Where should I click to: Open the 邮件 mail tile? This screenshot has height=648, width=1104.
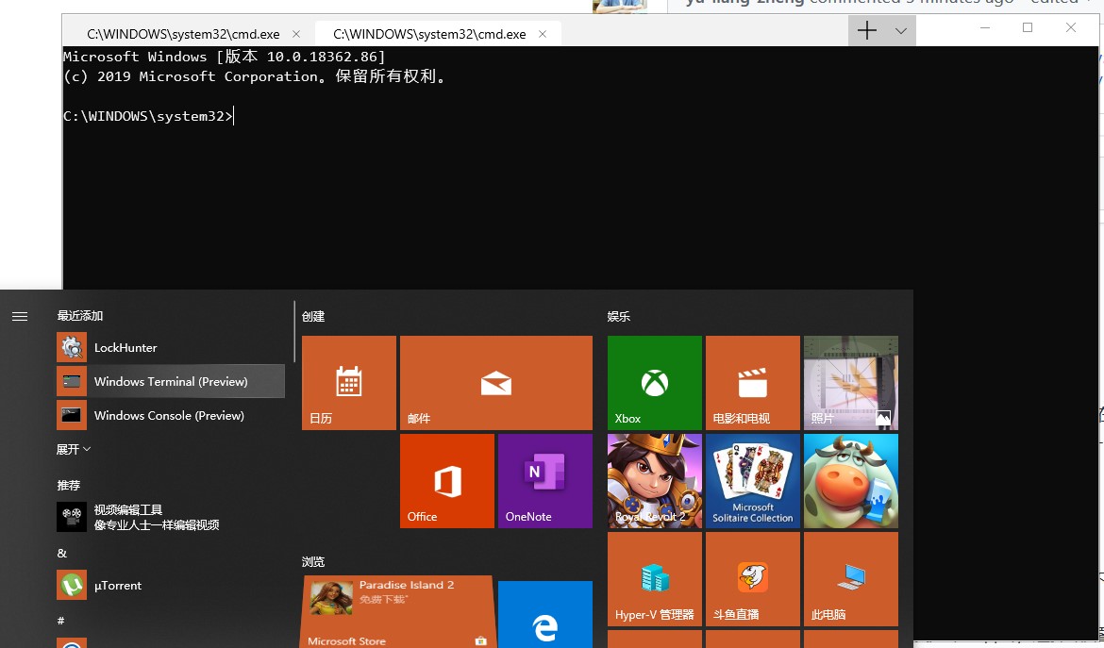(x=495, y=383)
